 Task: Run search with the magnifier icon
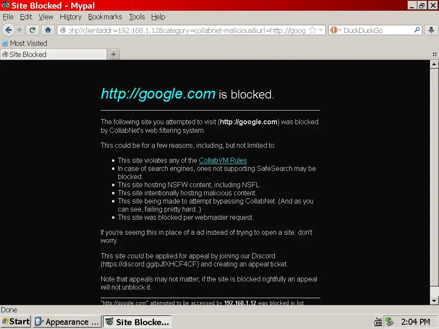tap(417, 30)
